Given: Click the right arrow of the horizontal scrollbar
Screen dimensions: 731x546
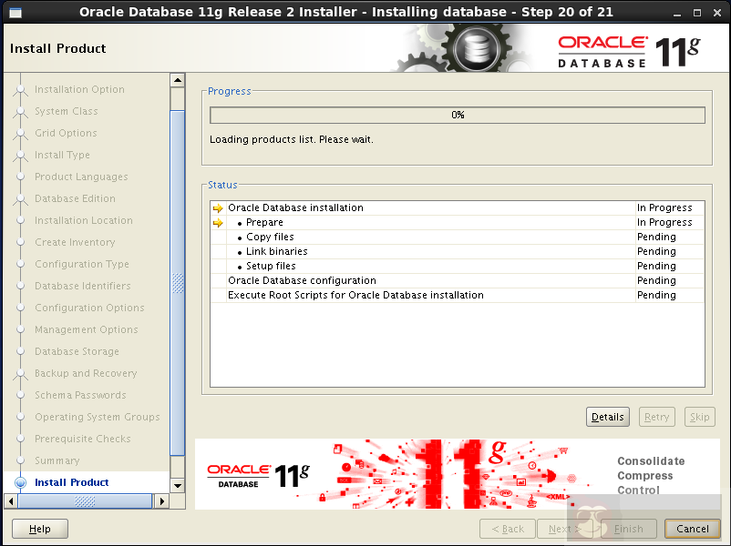Looking at the screenshot, I should (162, 500).
